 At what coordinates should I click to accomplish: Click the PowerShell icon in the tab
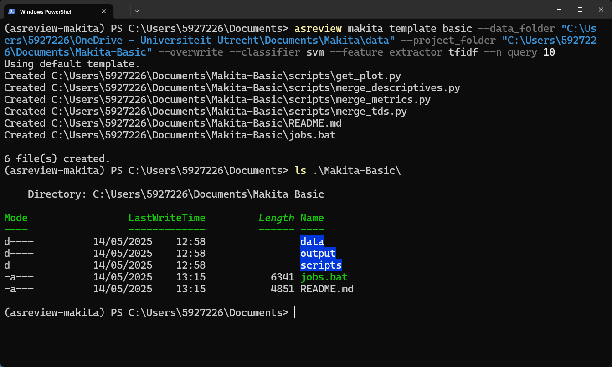[x=12, y=11]
